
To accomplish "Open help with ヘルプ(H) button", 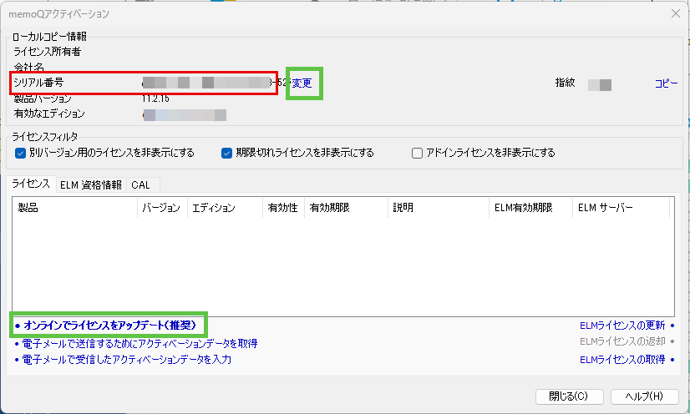I will (x=644, y=396).
